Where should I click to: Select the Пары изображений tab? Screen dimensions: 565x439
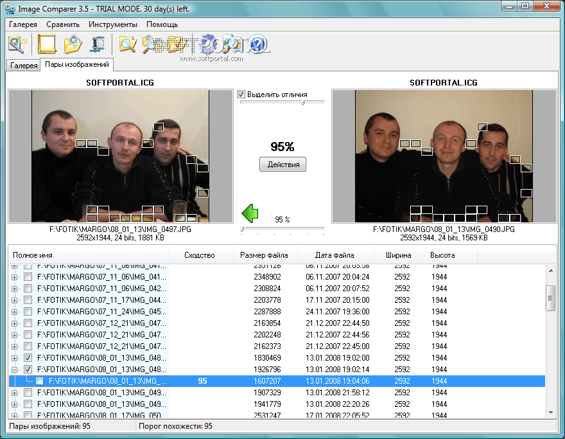tap(77, 64)
